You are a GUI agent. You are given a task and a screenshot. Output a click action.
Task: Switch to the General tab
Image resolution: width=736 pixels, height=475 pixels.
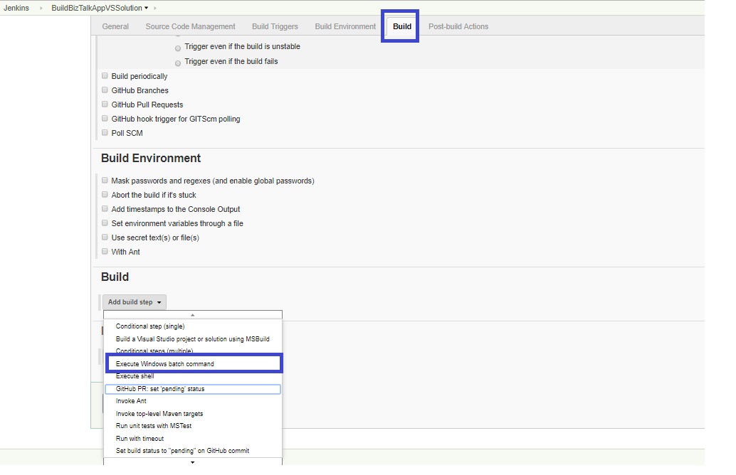tap(115, 26)
